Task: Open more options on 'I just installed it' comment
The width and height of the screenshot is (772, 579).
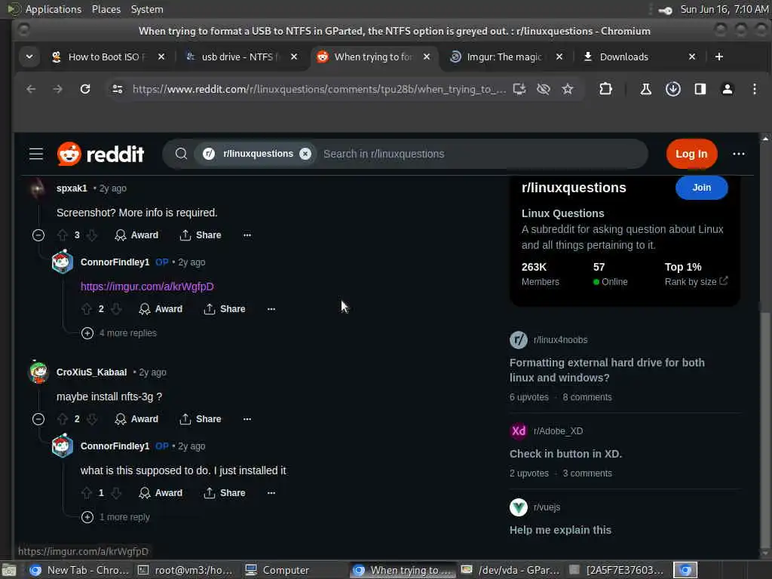Action: [x=271, y=493]
